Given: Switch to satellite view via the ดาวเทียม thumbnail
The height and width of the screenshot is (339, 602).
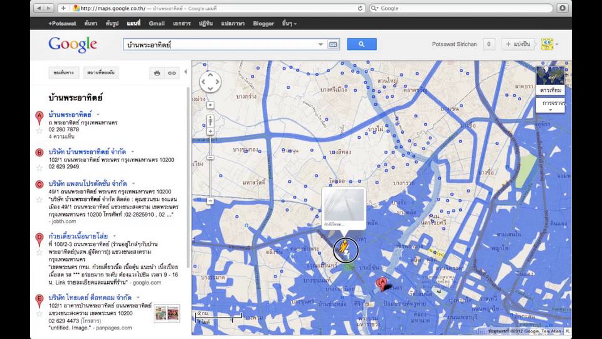Looking at the screenshot, I should tap(550, 81).
